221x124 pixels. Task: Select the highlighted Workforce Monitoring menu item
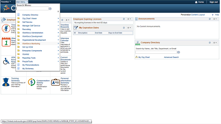[31, 44]
